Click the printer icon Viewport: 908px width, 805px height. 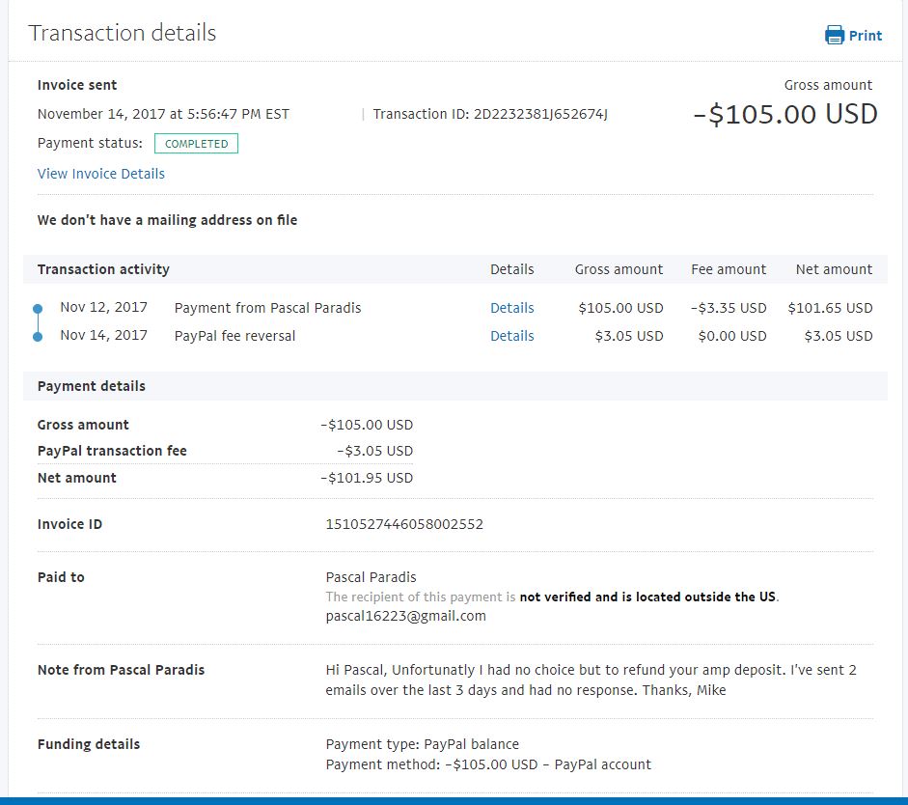point(835,35)
